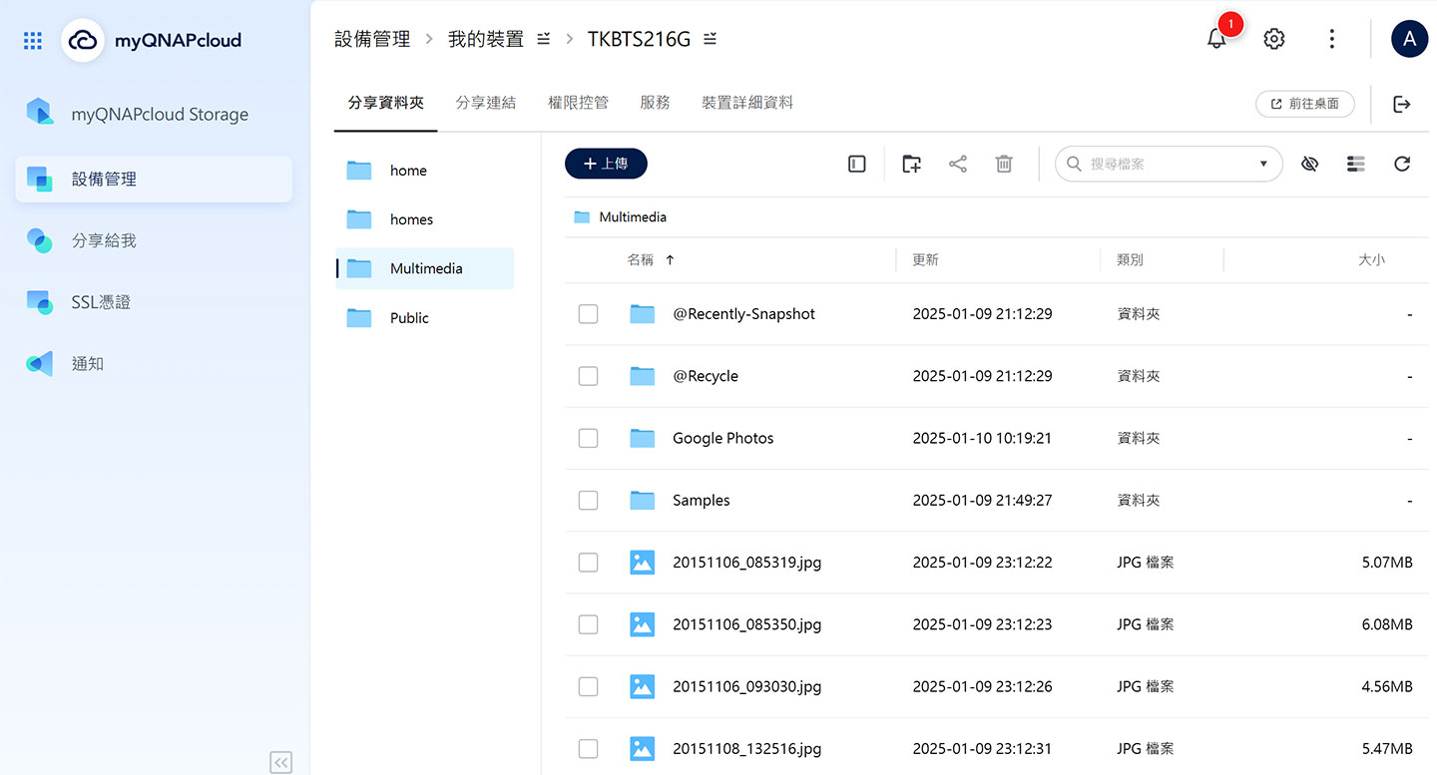Screen dimensions: 1437x775
Task: Click the trash delete icon
Action: (1004, 165)
